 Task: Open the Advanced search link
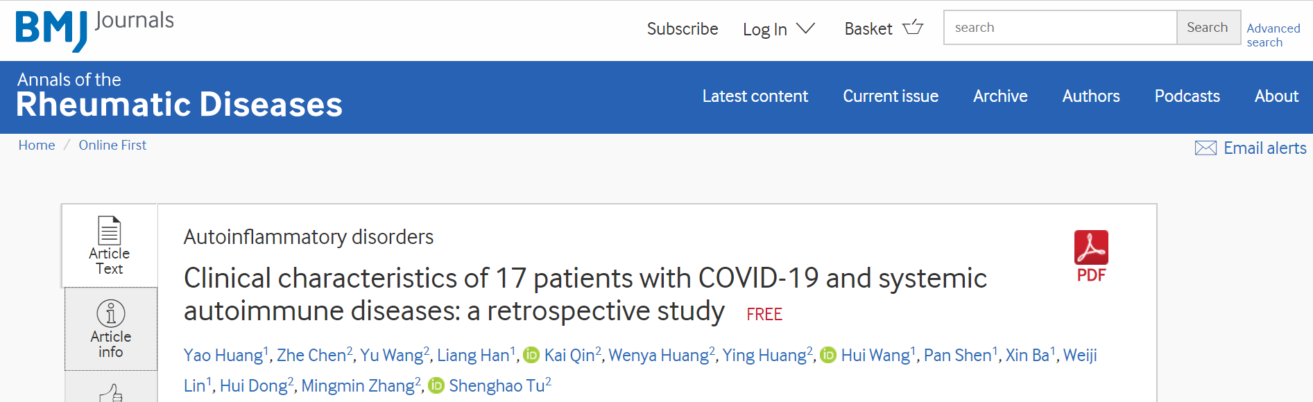click(x=1273, y=35)
